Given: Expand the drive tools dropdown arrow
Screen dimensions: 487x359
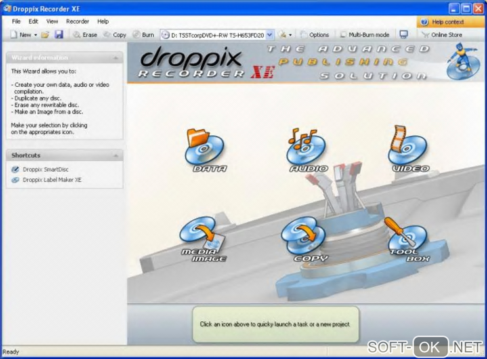Looking at the screenshot, I should pyautogui.click(x=290, y=35).
